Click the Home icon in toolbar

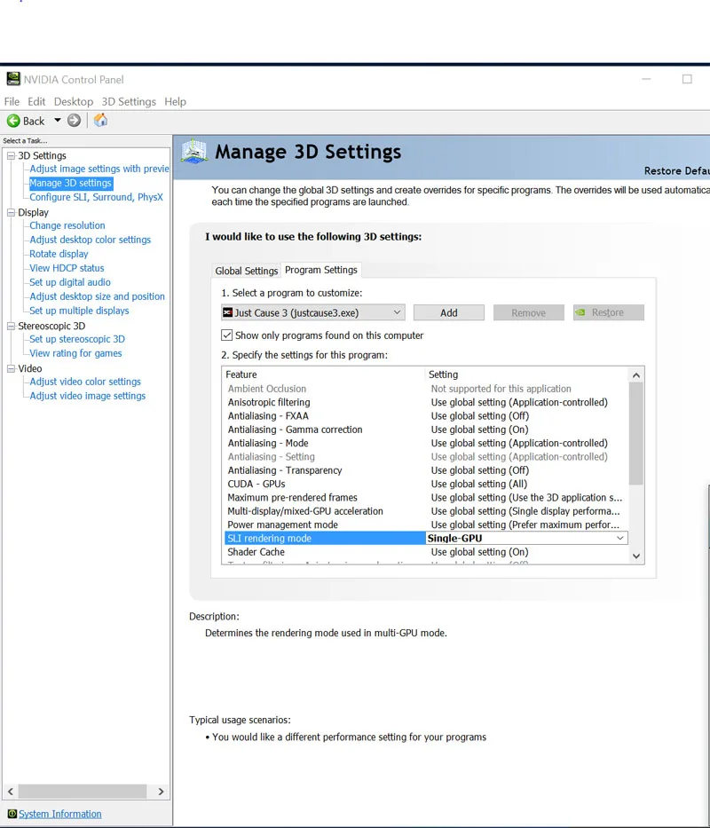[x=100, y=121]
